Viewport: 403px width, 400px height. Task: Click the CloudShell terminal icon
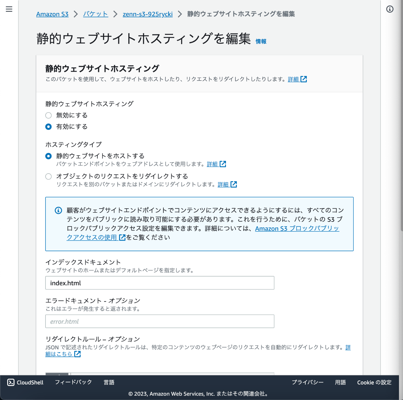[x=11, y=382]
